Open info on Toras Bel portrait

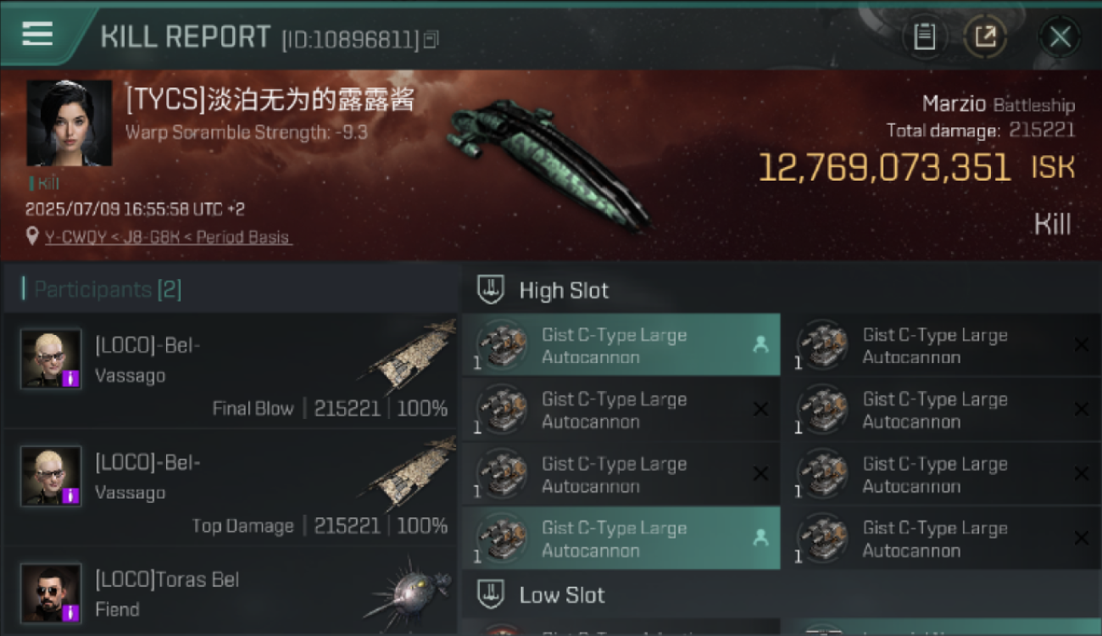point(51,593)
